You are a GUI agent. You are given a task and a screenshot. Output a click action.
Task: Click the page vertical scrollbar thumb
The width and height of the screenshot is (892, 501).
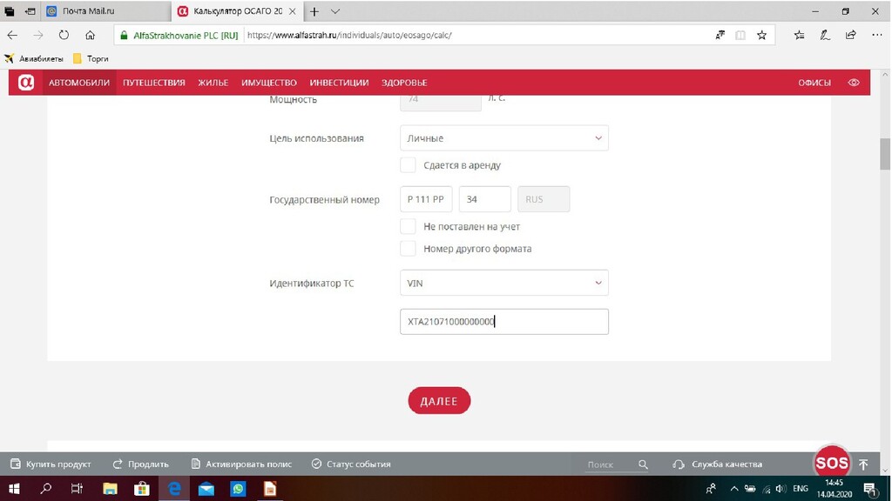[x=885, y=154]
